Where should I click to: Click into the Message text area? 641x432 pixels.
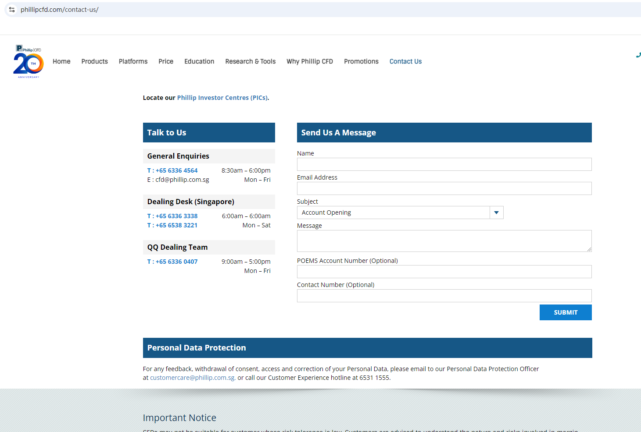[x=444, y=241]
